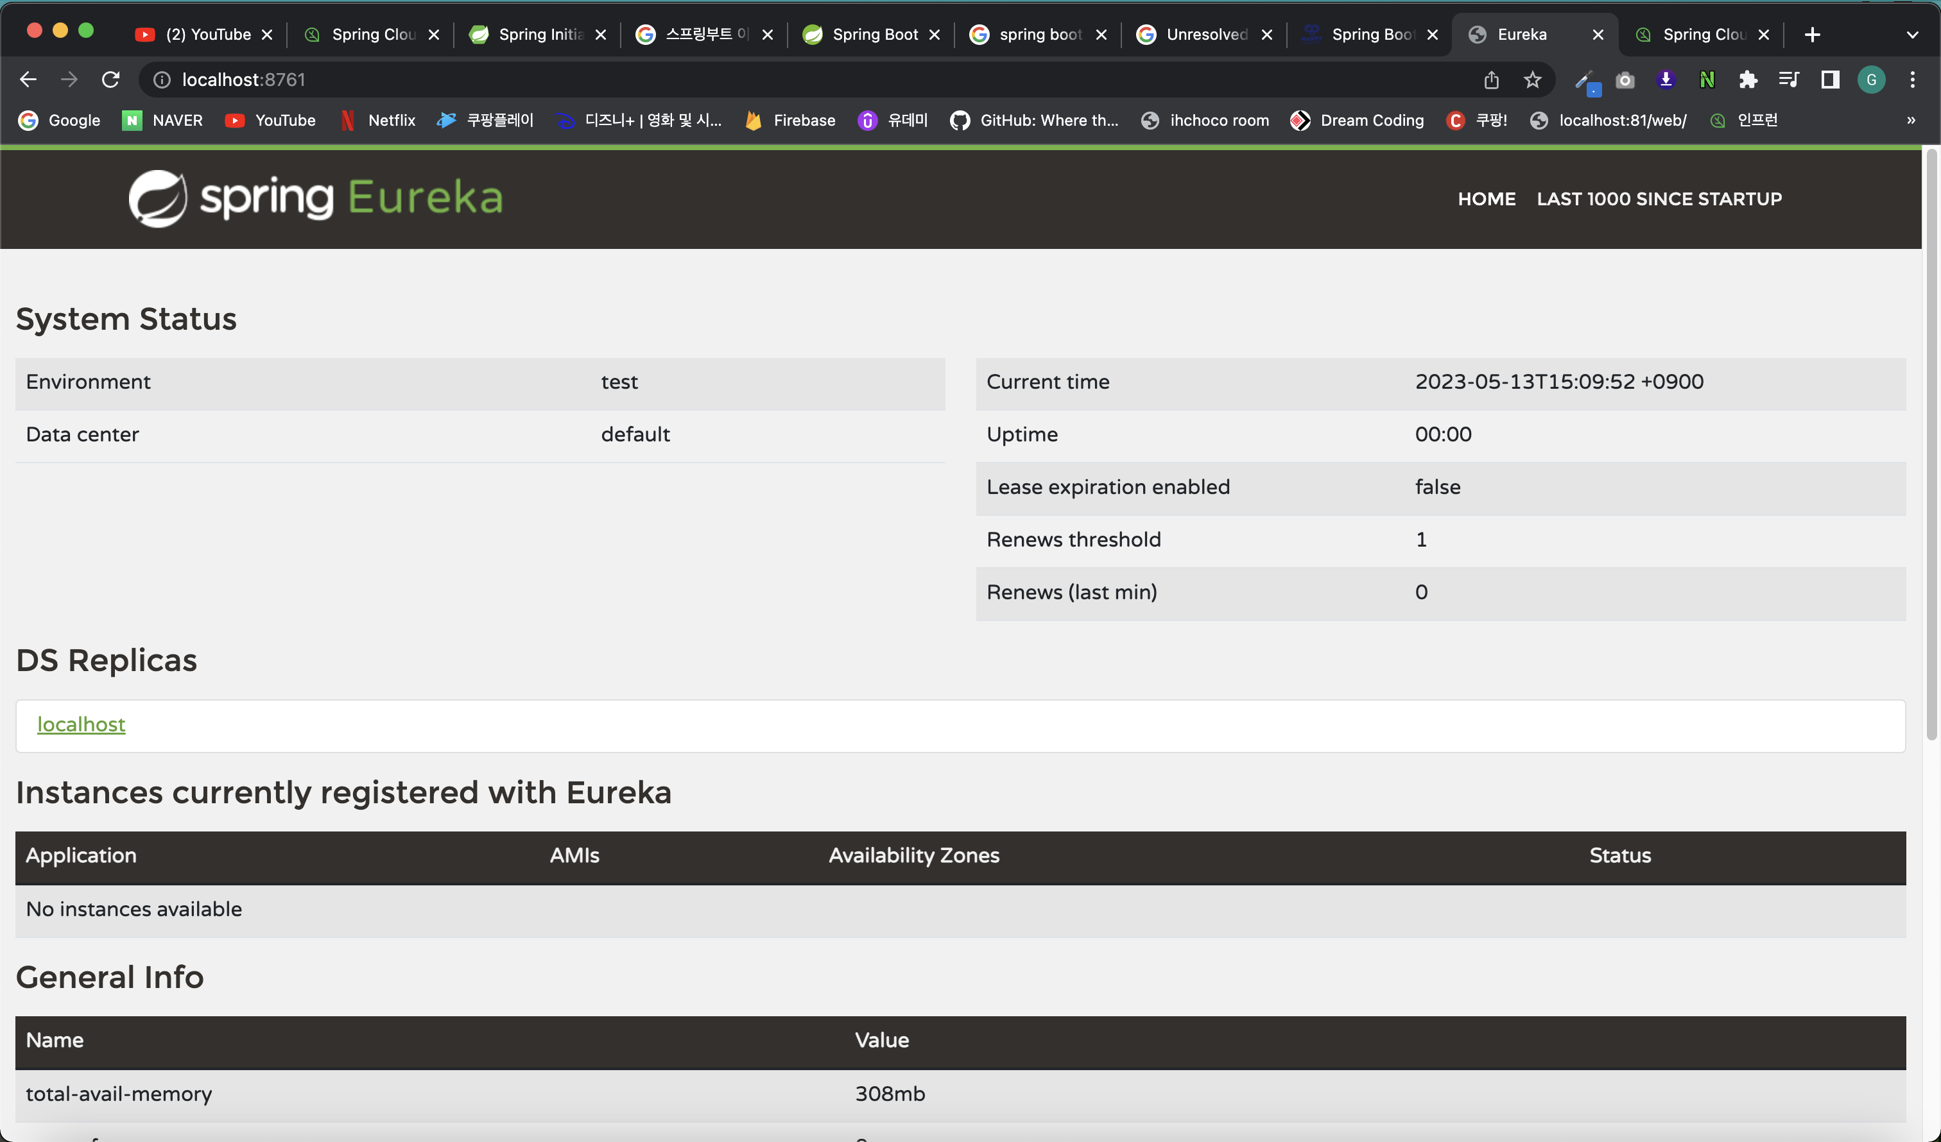Open site information icon in address bar

[x=162, y=80]
